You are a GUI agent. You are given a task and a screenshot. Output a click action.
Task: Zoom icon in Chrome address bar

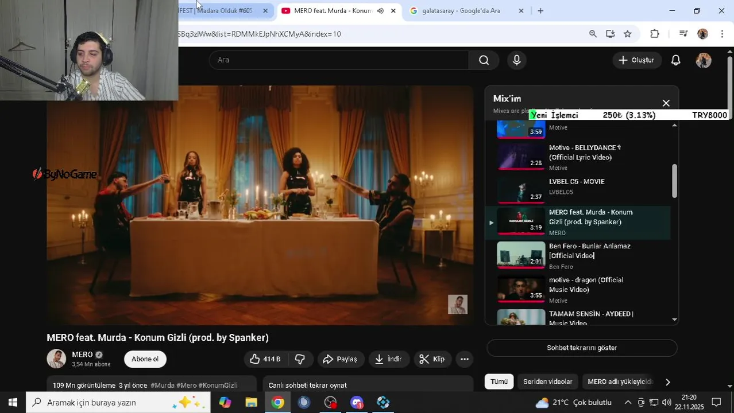[x=593, y=34]
